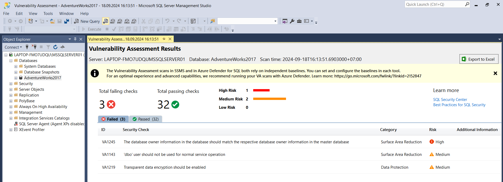
Task: Open the Edit menu
Action: pyautogui.click(x=19, y=13)
